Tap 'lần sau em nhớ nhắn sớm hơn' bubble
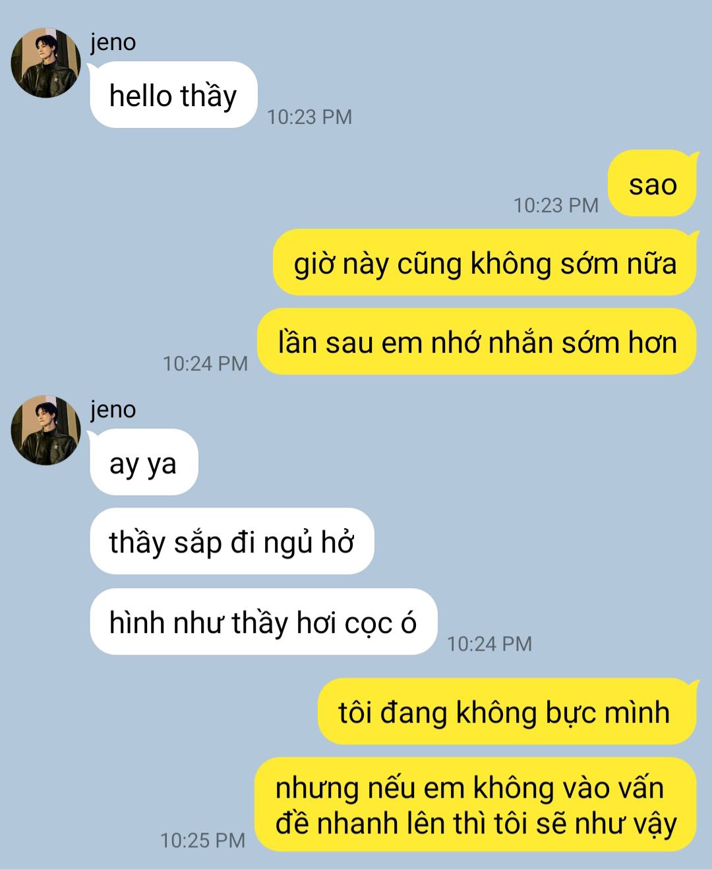This screenshot has width=712, height=869. (477, 342)
